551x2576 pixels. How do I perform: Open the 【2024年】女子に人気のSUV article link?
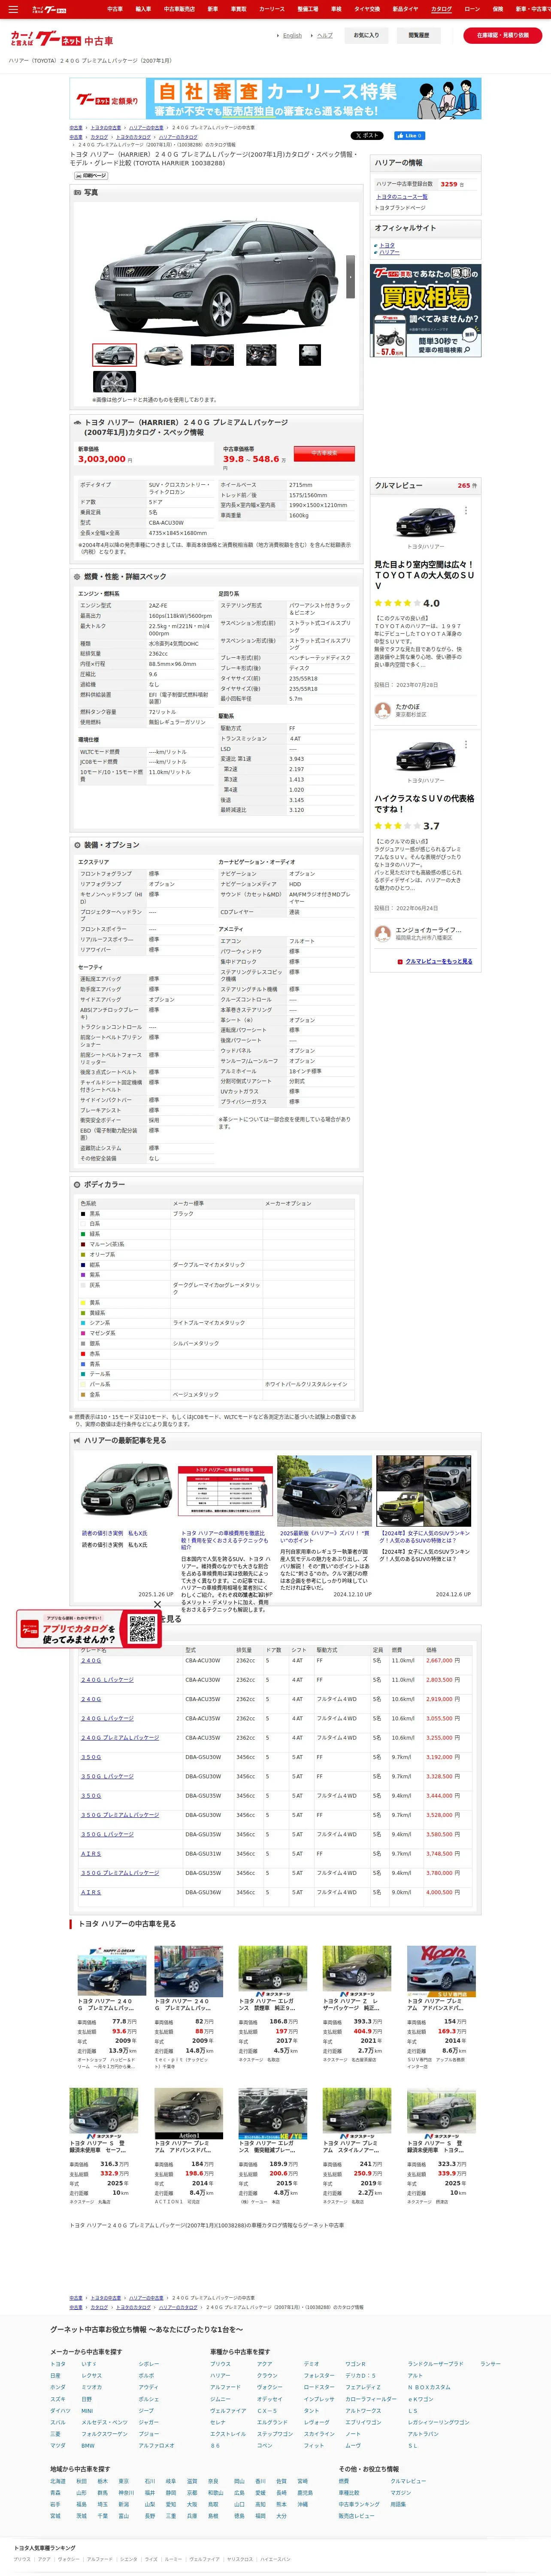coord(424,1536)
